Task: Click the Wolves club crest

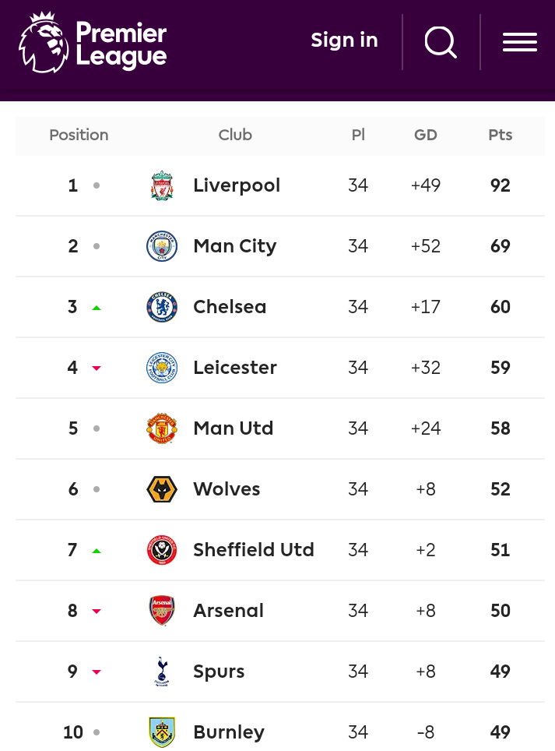Action: point(162,489)
